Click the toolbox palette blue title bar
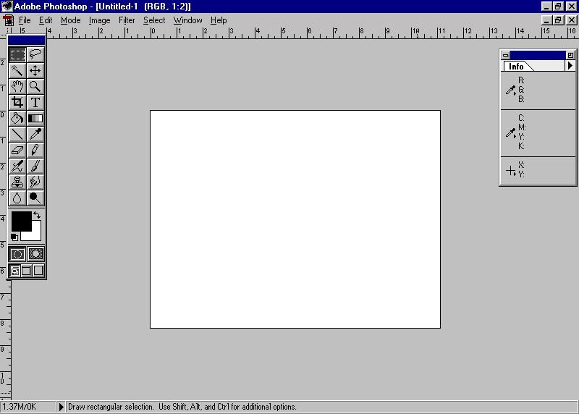The height and width of the screenshot is (414, 579). [27, 41]
